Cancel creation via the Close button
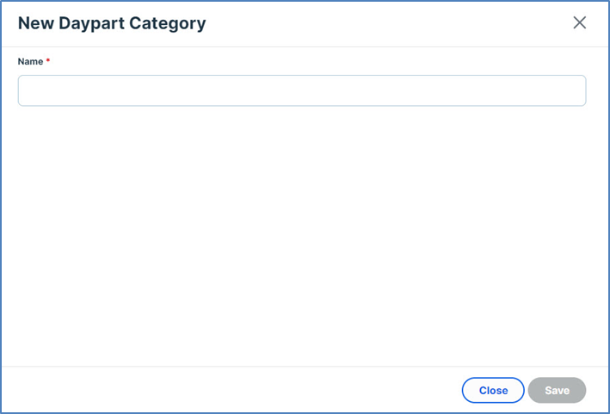This screenshot has width=610, height=414. 493,390
